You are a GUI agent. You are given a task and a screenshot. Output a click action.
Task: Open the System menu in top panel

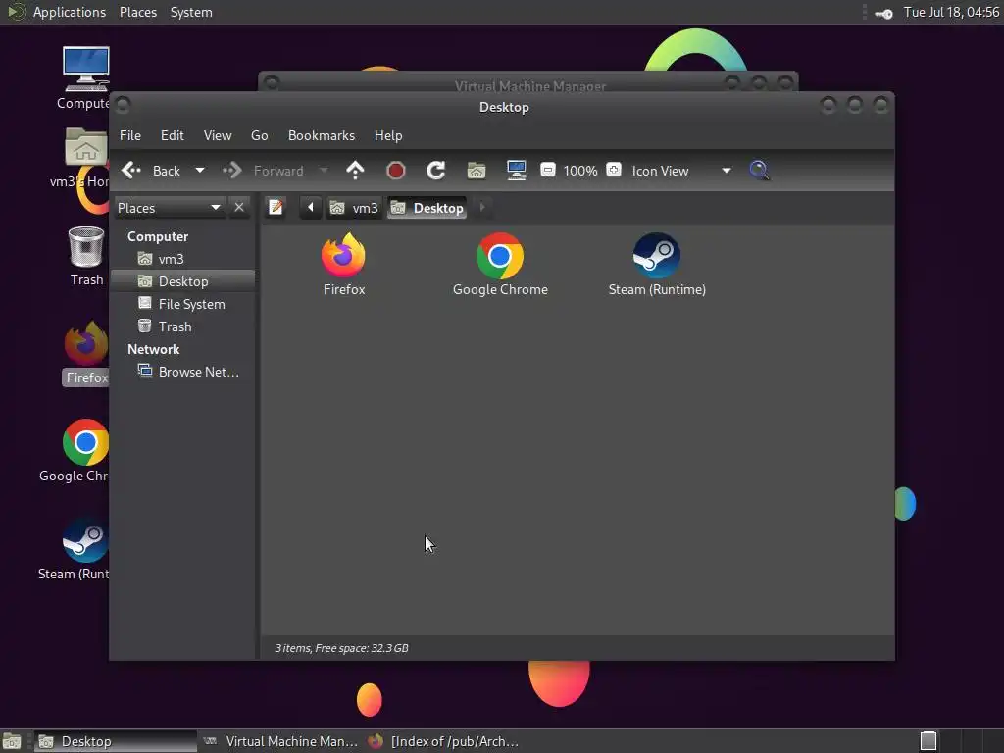191,12
